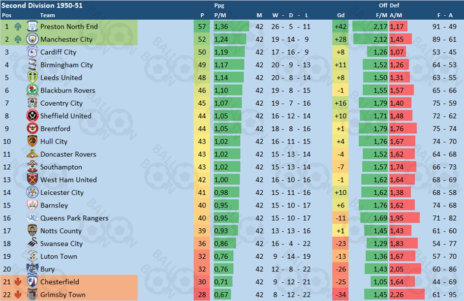This screenshot has width=464, height=301.
Task: Click the Hull City tiger crest
Action: point(32,141)
